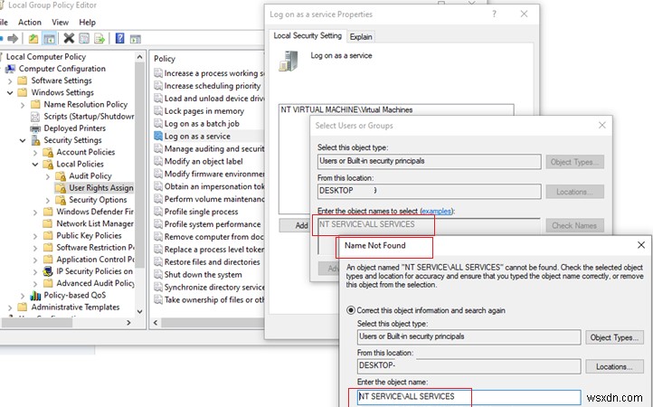Select Local Computer Policy root node
Viewport: 653px width, 407px height.
(46, 57)
